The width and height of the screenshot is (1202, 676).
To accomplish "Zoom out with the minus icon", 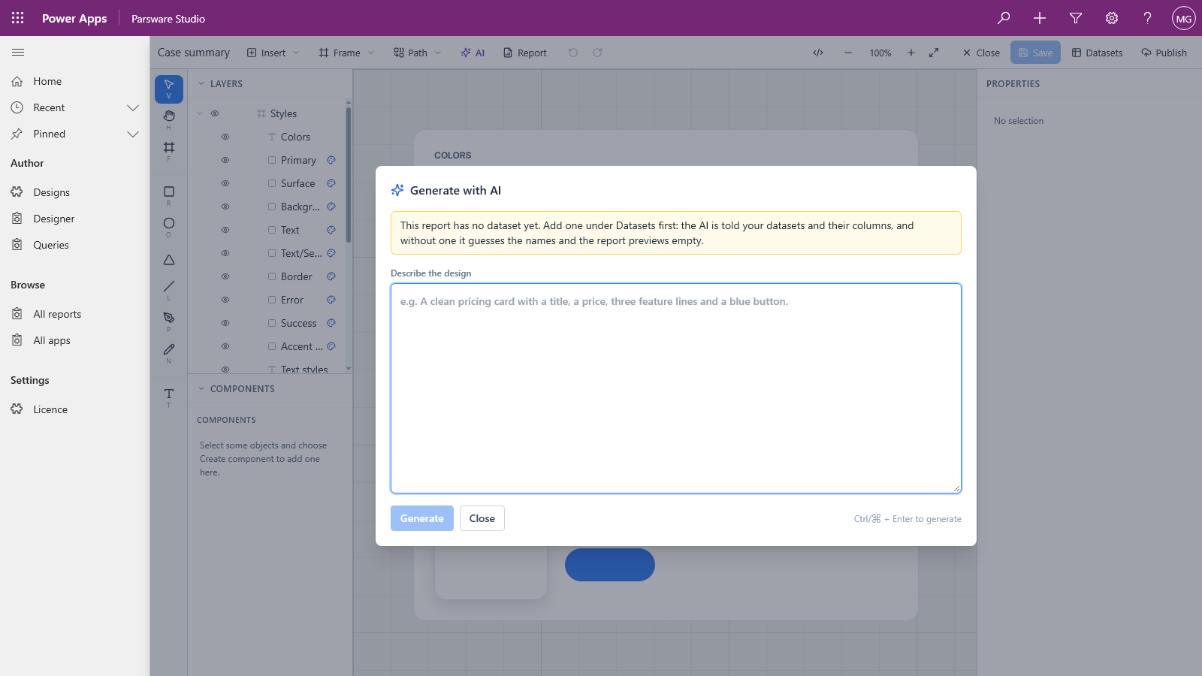I will (x=848, y=53).
